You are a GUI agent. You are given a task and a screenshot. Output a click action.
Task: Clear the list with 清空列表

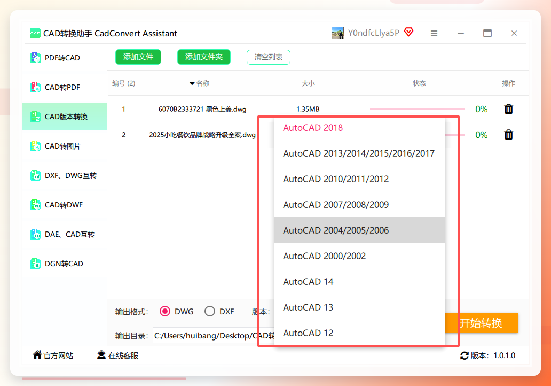pyautogui.click(x=269, y=57)
